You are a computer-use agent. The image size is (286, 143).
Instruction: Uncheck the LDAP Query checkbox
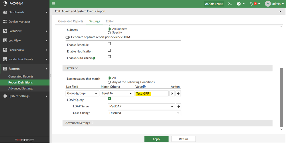[109, 99]
